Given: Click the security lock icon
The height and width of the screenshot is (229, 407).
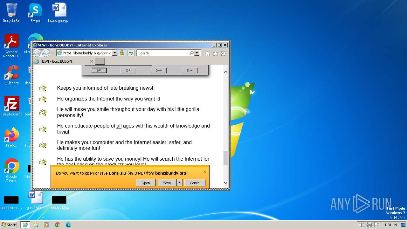Looking at the screenshot, I should 122,53.
